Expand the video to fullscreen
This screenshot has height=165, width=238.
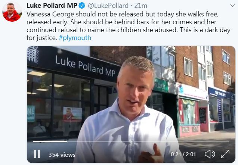coord(225,154)
